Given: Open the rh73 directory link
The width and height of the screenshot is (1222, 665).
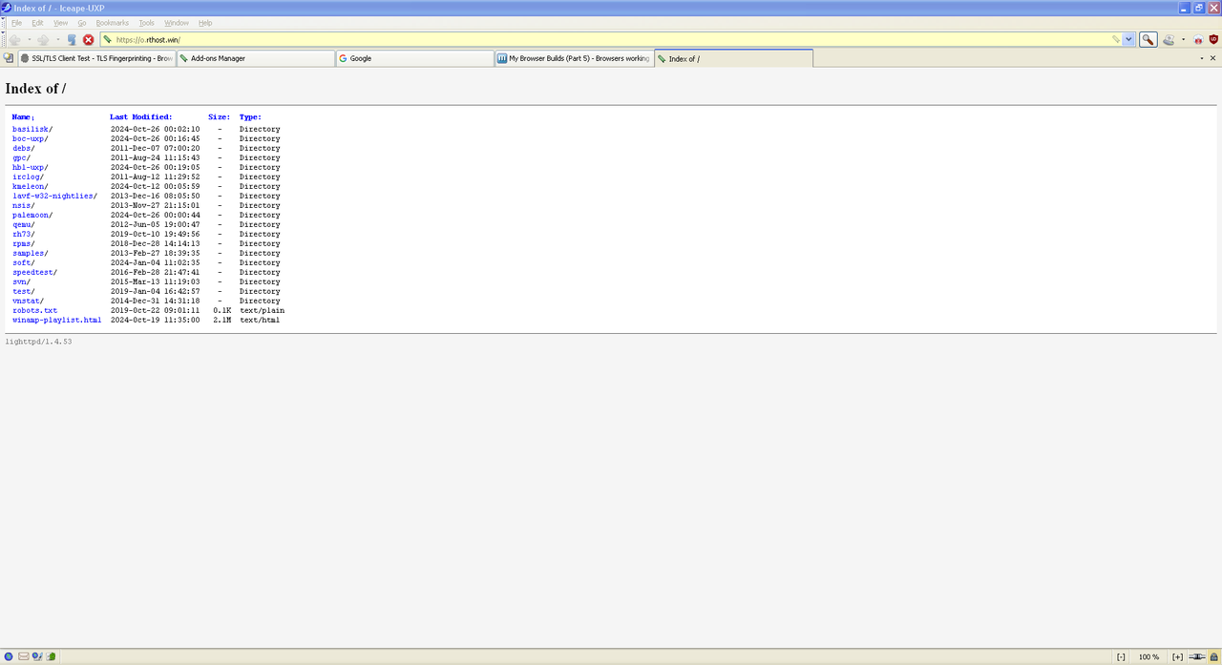Looking at the screenshot, I should (21, 234).
